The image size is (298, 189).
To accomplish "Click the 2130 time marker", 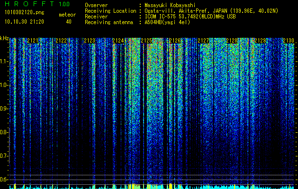I will (x=289, y=41).
